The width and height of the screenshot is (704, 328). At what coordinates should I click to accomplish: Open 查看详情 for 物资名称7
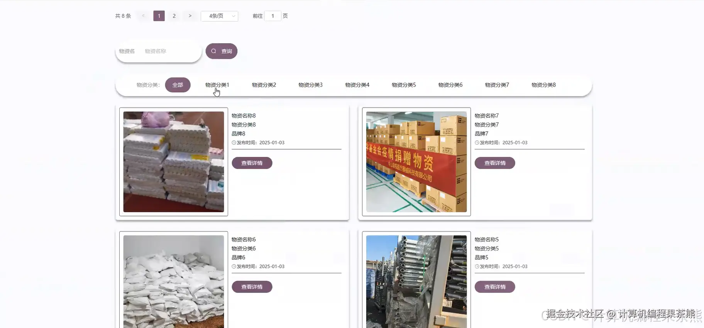(495, 163)
